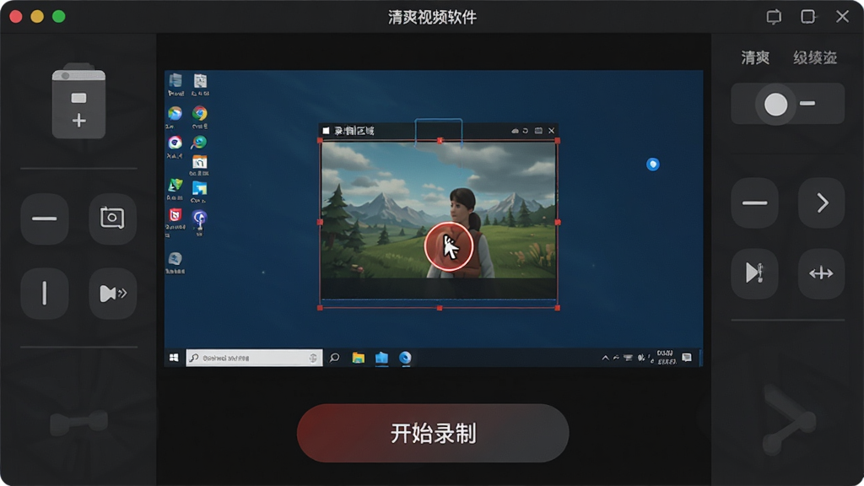The height and width of the screenshot is (486, 864).
Task: Open the Edge browser icon on the taskbar
Action: coord(405,358)
